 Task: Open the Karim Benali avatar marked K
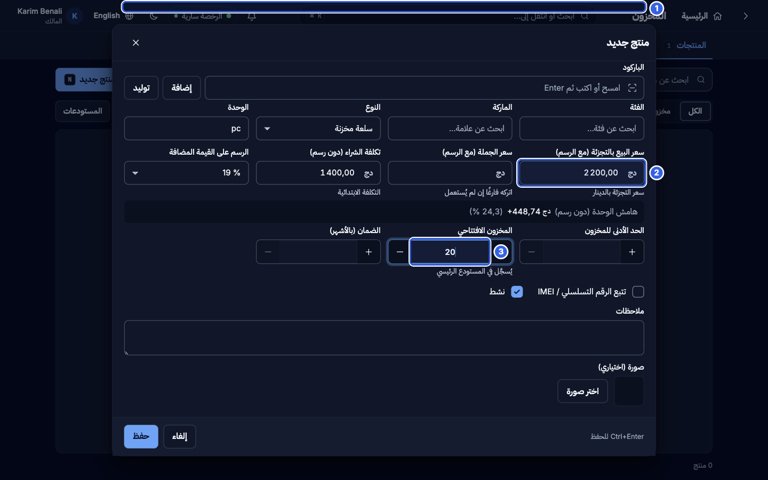[x=75, y=16]
